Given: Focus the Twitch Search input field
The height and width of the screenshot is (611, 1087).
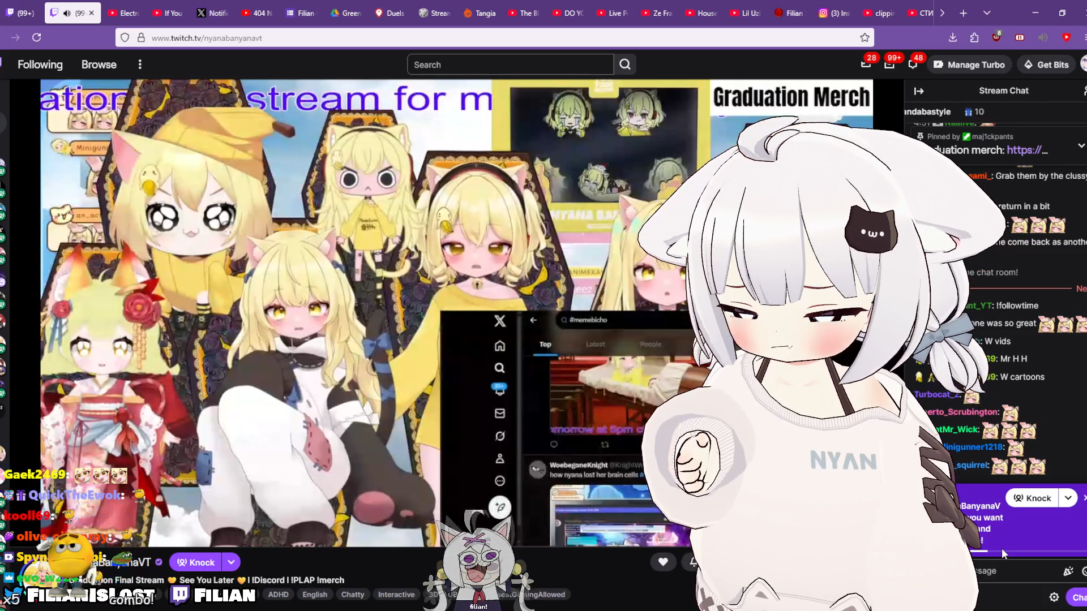Looking at the screenshot, I should click(x=510, y=64).
